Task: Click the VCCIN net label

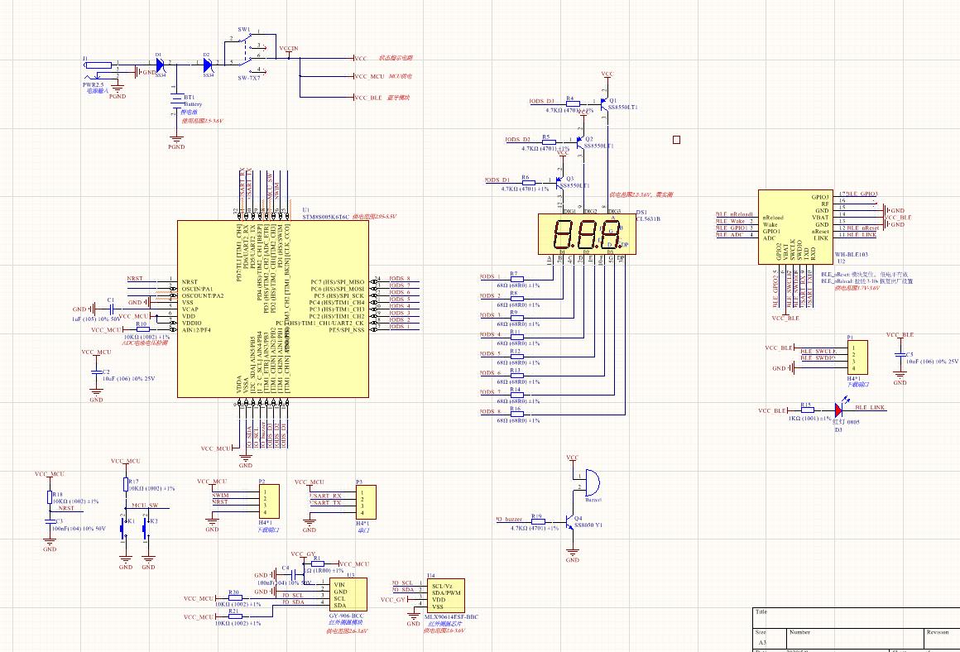Action: pos(288,48)
